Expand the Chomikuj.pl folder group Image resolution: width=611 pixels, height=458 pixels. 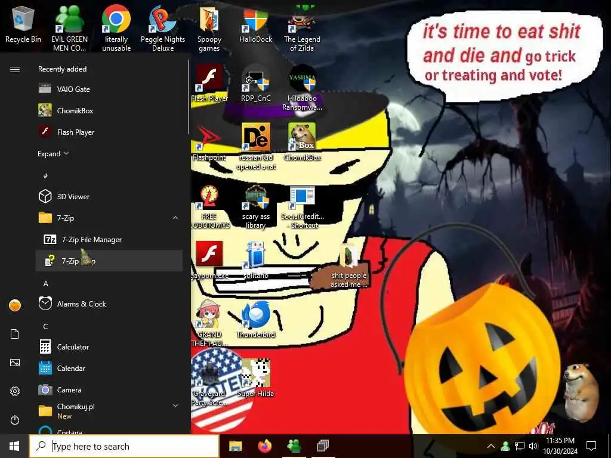[175, 406]
